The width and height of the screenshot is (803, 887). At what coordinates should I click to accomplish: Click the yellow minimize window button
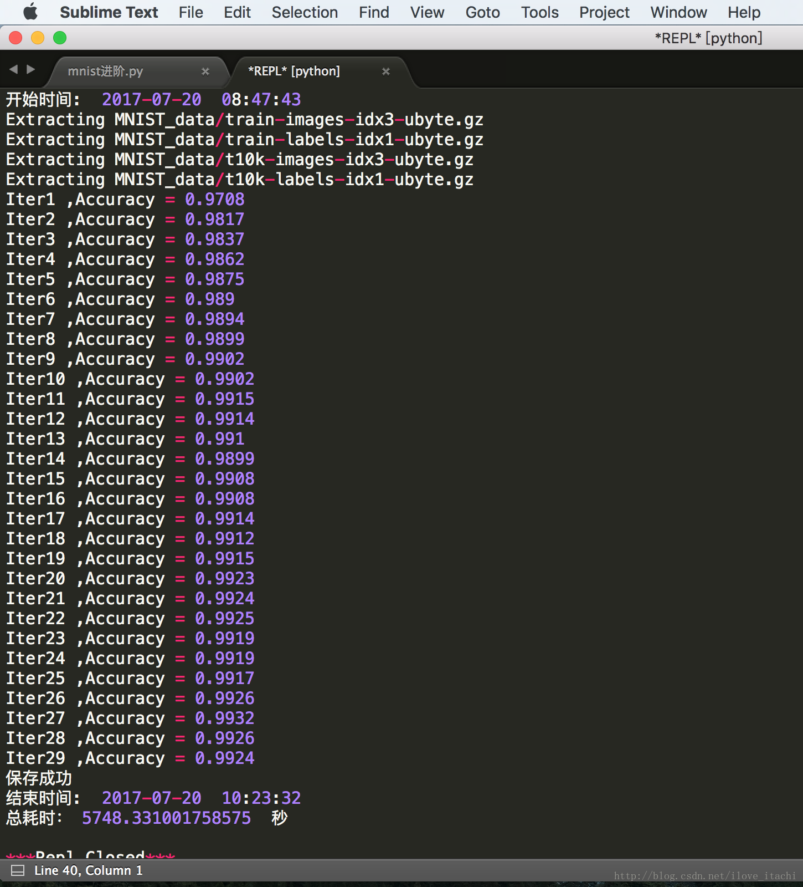(38, 38)
